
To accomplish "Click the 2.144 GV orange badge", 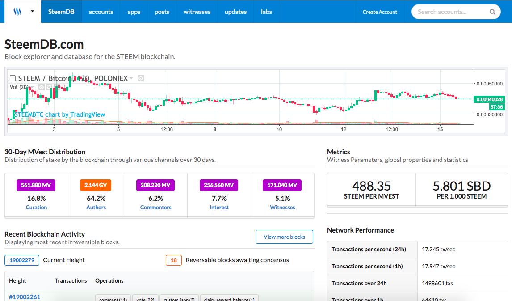I will click(x=96, y=185).
